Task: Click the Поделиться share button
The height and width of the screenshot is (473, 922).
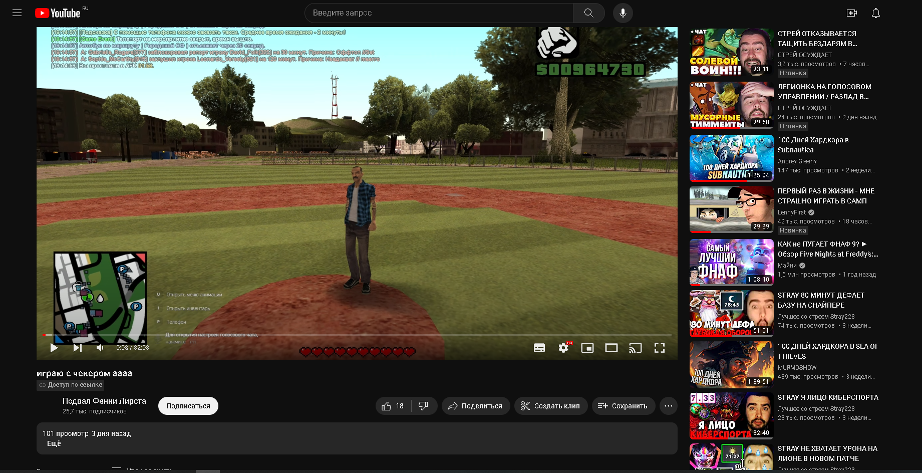Action: click(x=475, y=406)
